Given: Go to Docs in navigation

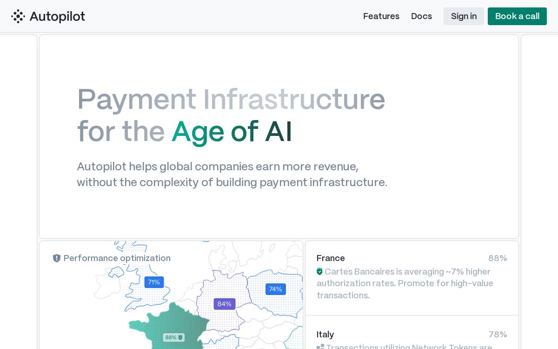Looking at the screenshot, I should click(421, 16).
